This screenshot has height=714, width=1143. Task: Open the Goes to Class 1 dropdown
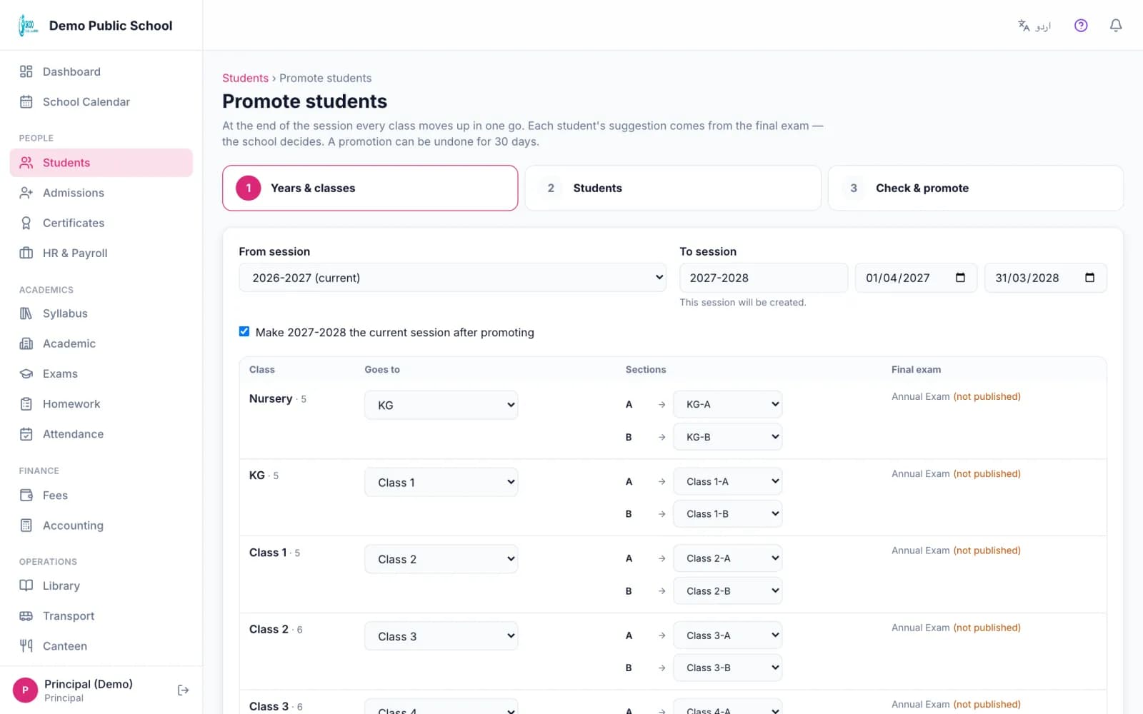click(441, 482)
